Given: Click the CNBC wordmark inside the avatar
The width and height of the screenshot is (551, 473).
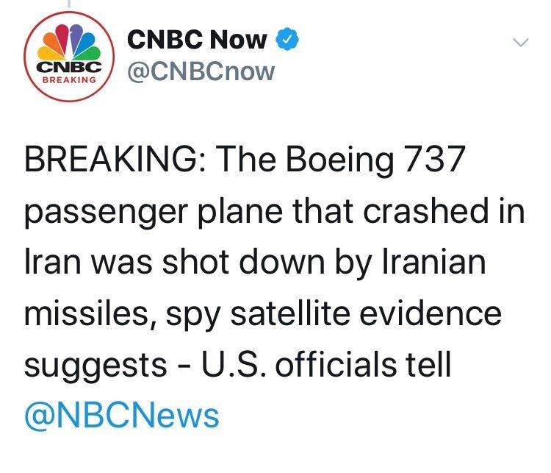Looking at the screenshot, I should click(68, 66).
